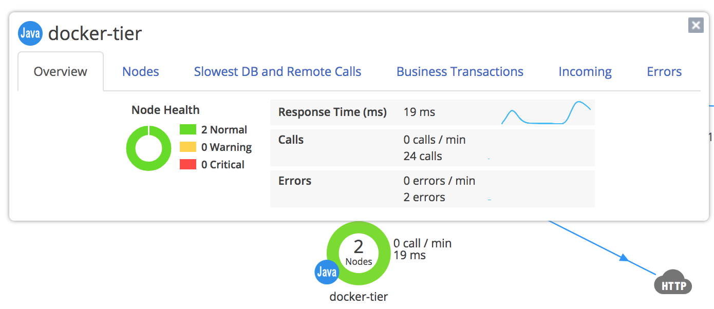Screen dimensions: 714x309
Task: Switch to the Nodes tab
Action: 141,72
